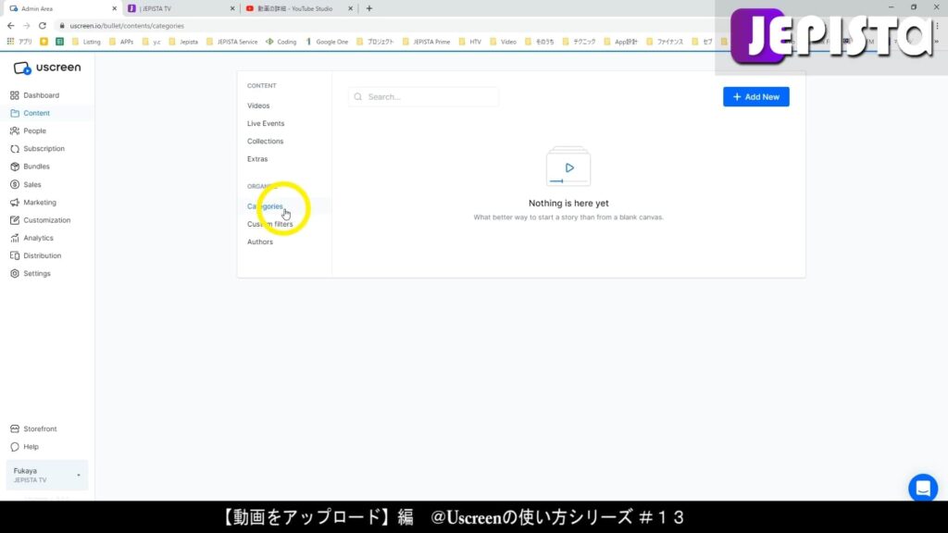
Task: Close the YouTube Studio tab
Action: 350,8
